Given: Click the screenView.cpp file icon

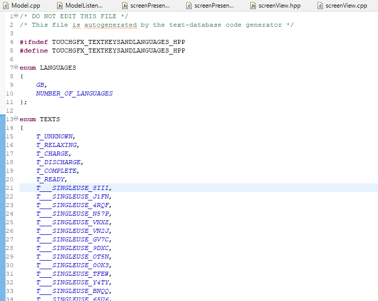Looking at the screenshot, I should click(x=320, y=6).
